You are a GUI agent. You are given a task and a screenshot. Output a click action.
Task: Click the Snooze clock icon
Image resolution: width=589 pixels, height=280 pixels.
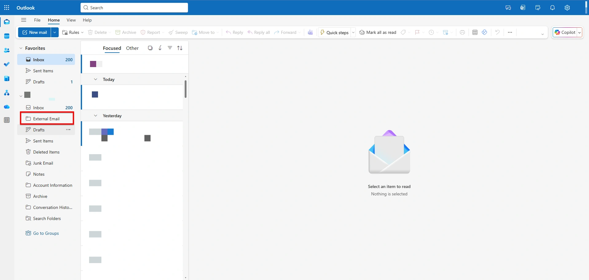[431, 32]
